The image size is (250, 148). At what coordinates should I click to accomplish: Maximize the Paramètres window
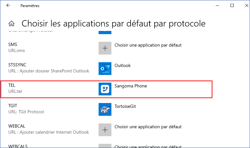coord(232,5)
